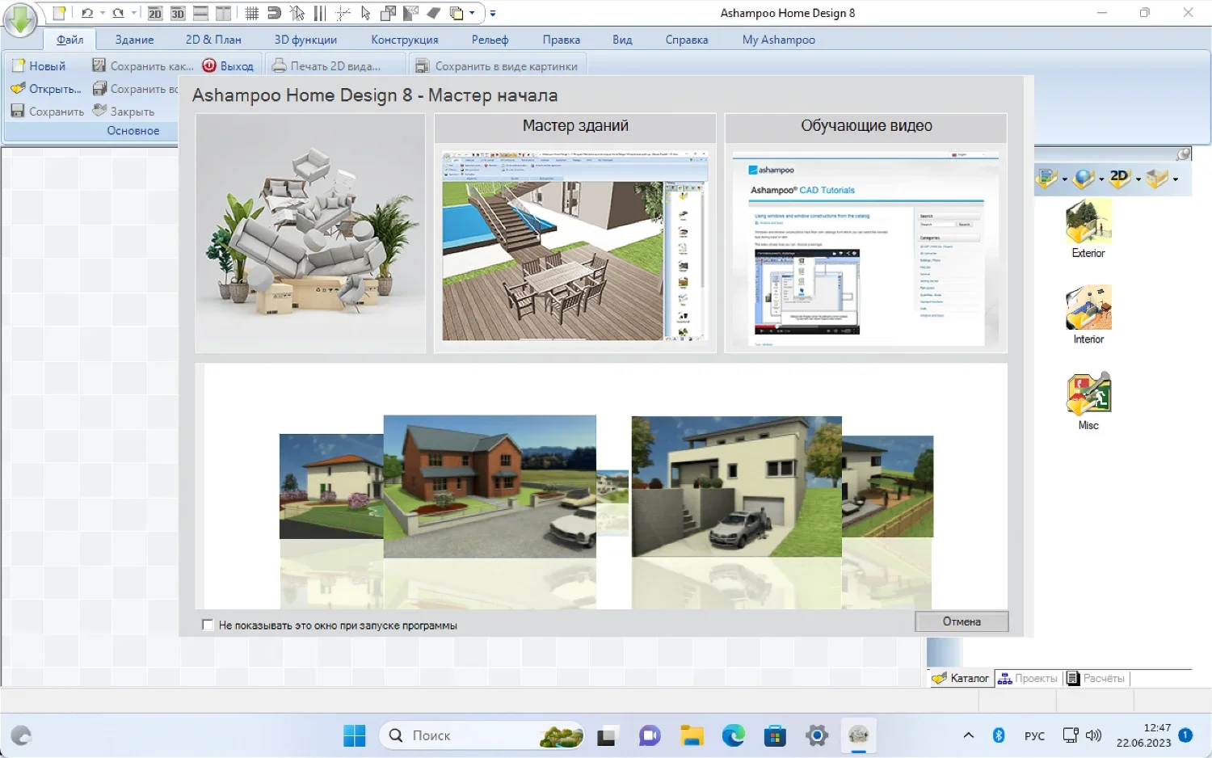
Task: Click the Новый button in ribbon
Action: click(38, 66)
